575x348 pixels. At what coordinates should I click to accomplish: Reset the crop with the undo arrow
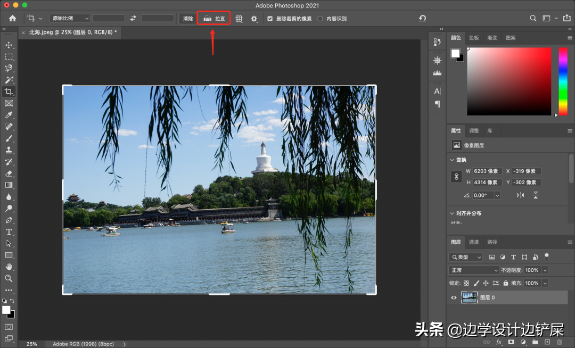[422, 18]
